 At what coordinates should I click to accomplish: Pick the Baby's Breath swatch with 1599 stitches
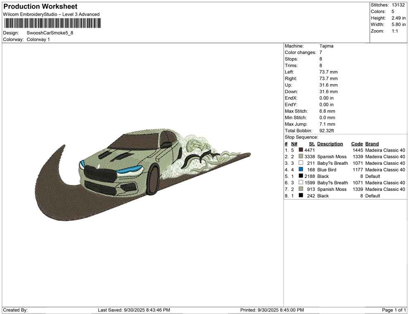pos(301,183)
